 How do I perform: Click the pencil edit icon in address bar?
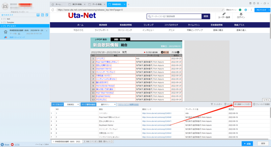[223, 10]
